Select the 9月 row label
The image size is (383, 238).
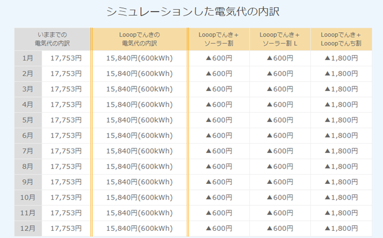28,182
